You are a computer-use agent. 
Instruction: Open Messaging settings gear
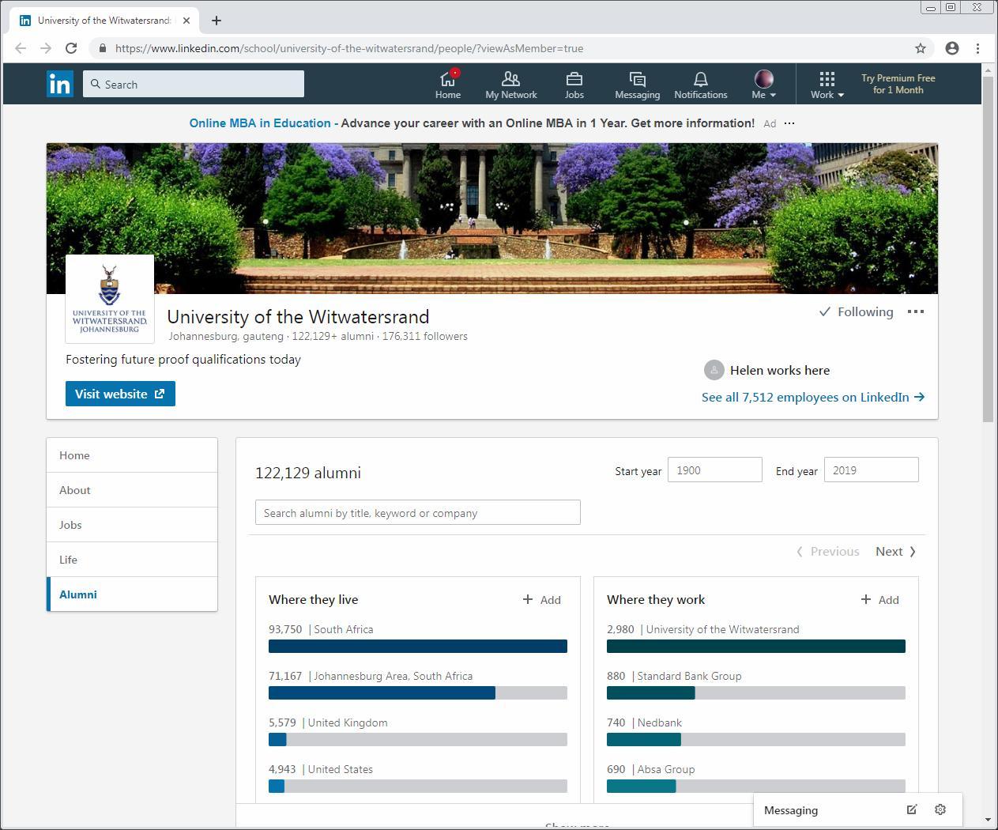coord(940,809)
